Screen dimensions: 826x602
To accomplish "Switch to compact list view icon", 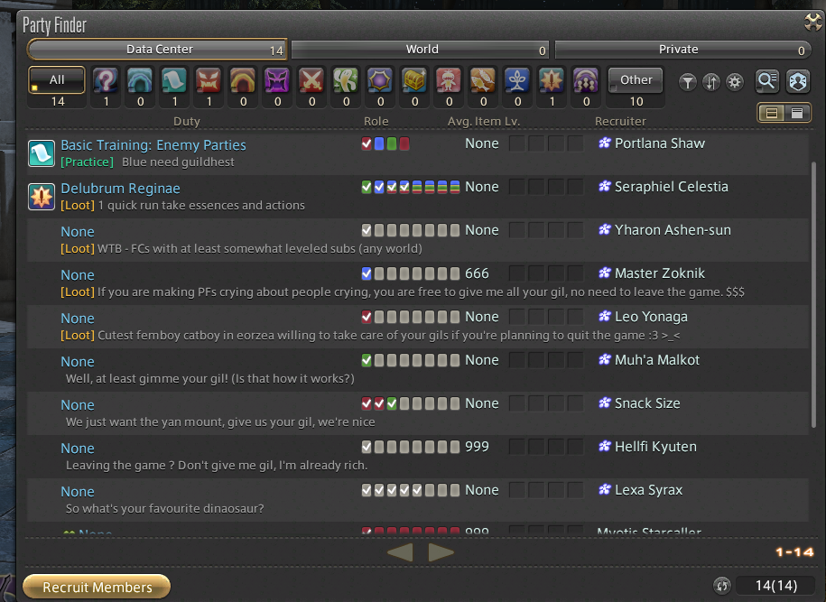I will click(x=772, y=113).
